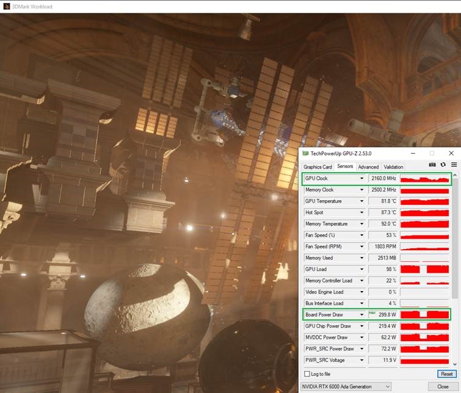Click the GPU-Z screenshot camera icon
The image size is (461, 393).
coord(432,165)
